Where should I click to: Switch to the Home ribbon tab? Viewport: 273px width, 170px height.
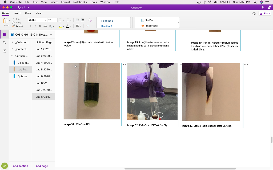tap(6, 13)
